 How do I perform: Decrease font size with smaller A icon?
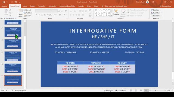(x=62, y=11)
